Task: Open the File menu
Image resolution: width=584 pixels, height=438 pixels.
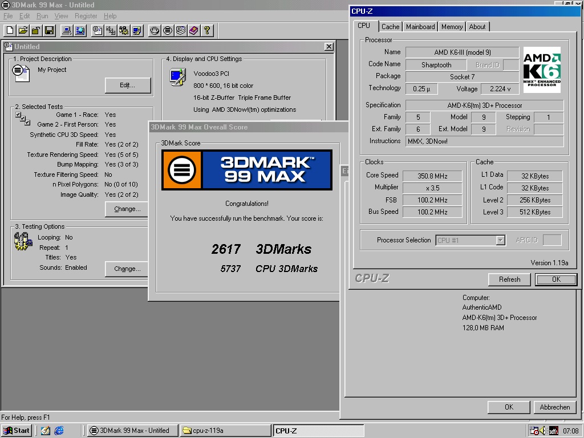Action: click(x=8, y=16)
